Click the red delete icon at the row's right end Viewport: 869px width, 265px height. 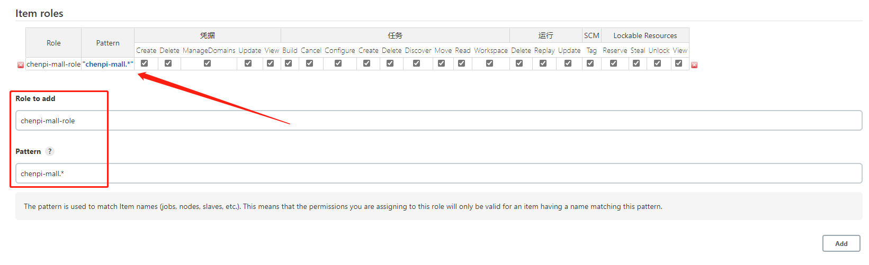(694, 65)
